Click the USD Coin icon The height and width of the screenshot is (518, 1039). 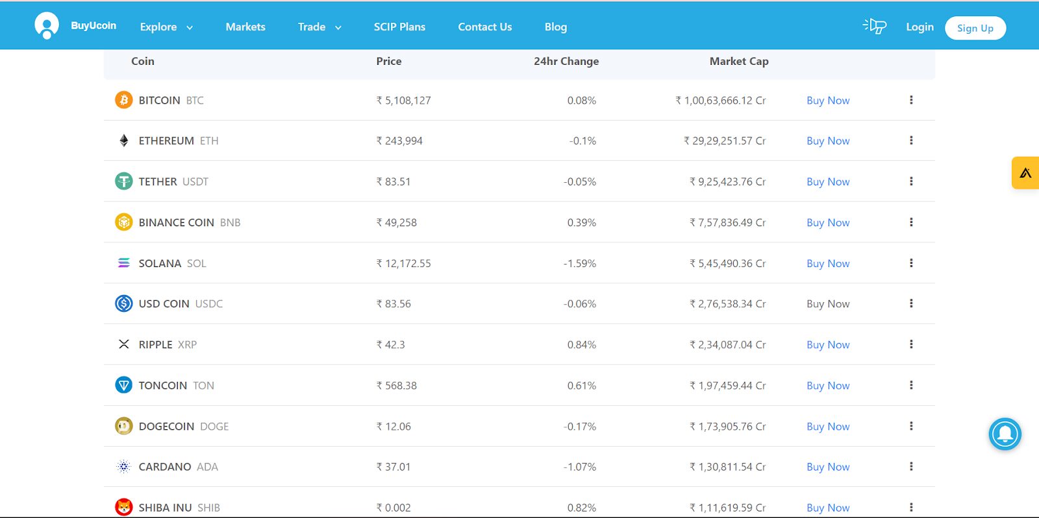[123, 303]
